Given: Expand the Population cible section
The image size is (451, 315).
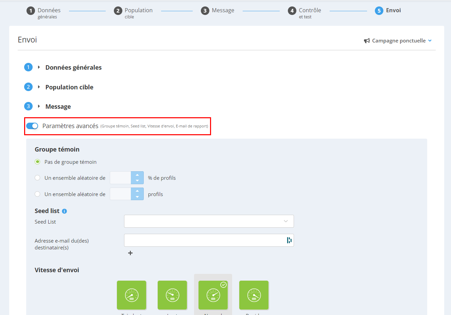Looking at the screenshot, I should (x=69, y=87).
